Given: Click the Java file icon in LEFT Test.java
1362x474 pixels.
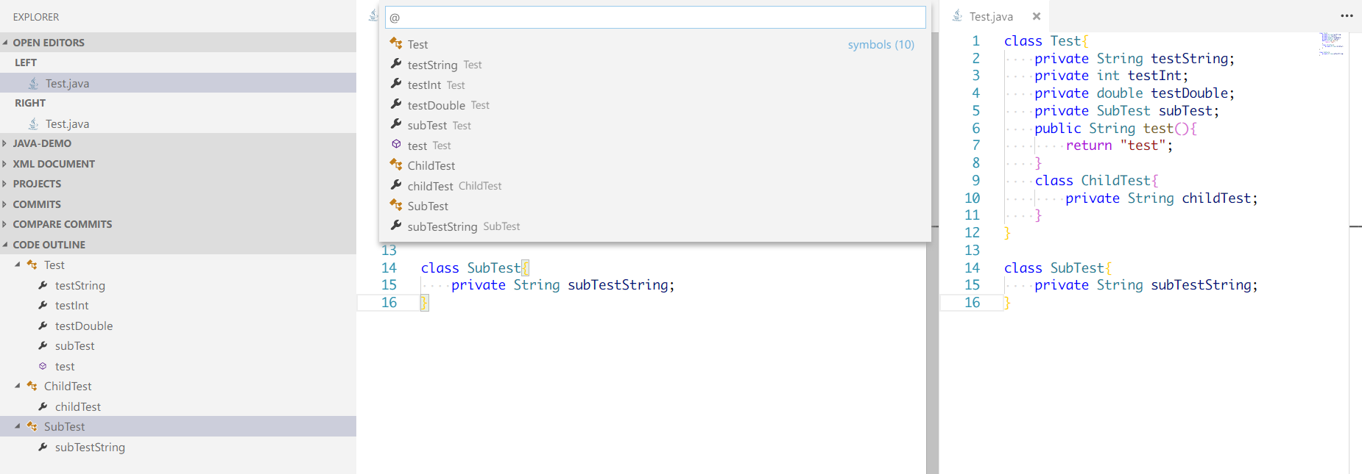Looking at the screenshot, I should click(x=33, y=83).
